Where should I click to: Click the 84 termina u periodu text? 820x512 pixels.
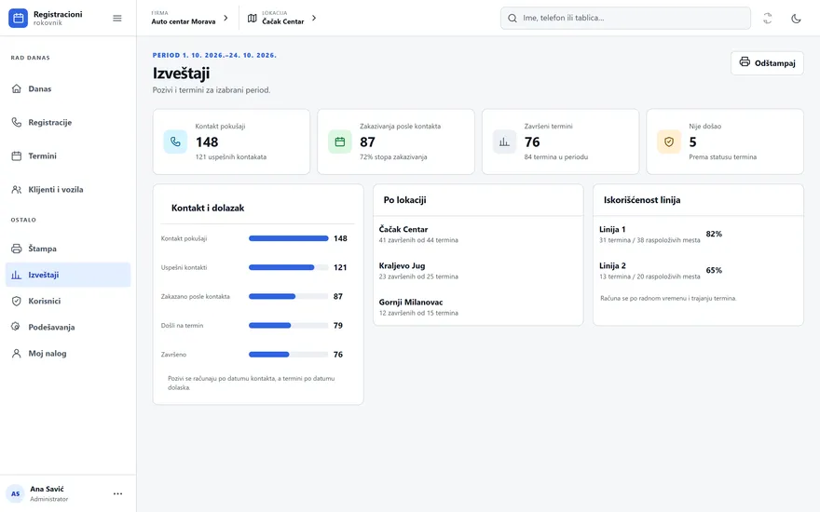556,156
